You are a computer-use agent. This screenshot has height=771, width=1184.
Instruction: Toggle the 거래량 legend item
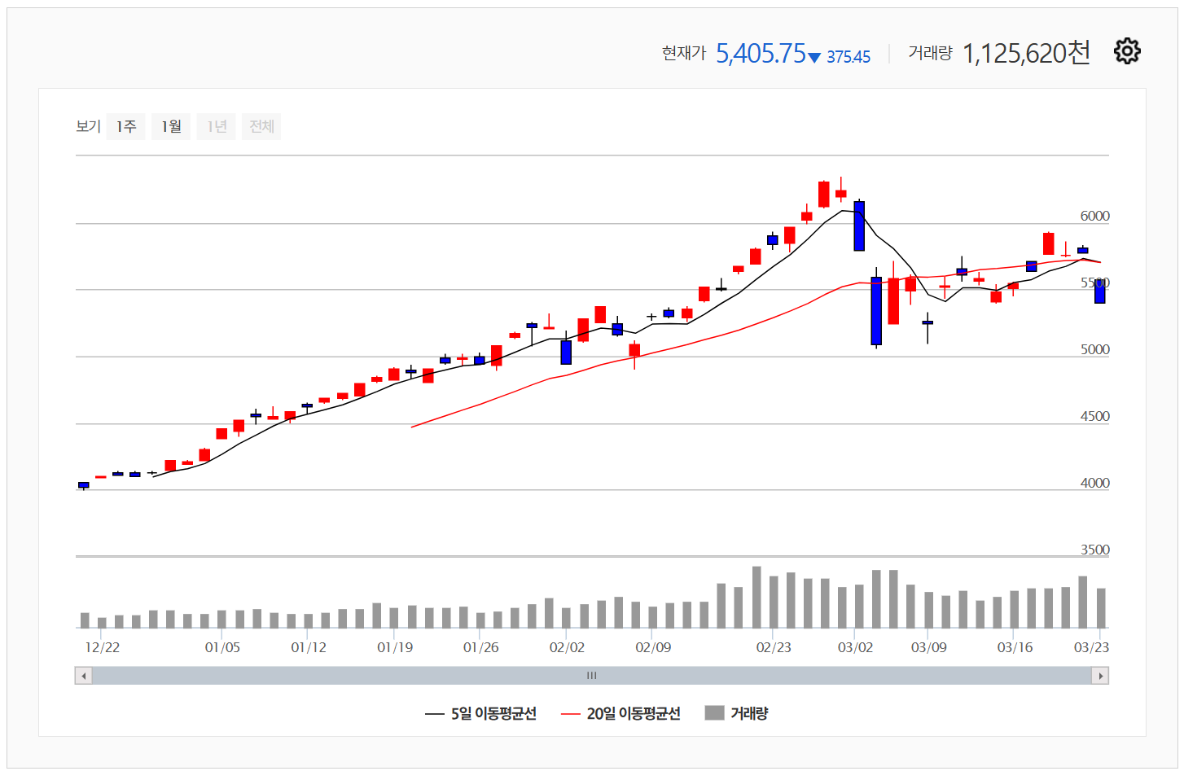tap(736, 713)
